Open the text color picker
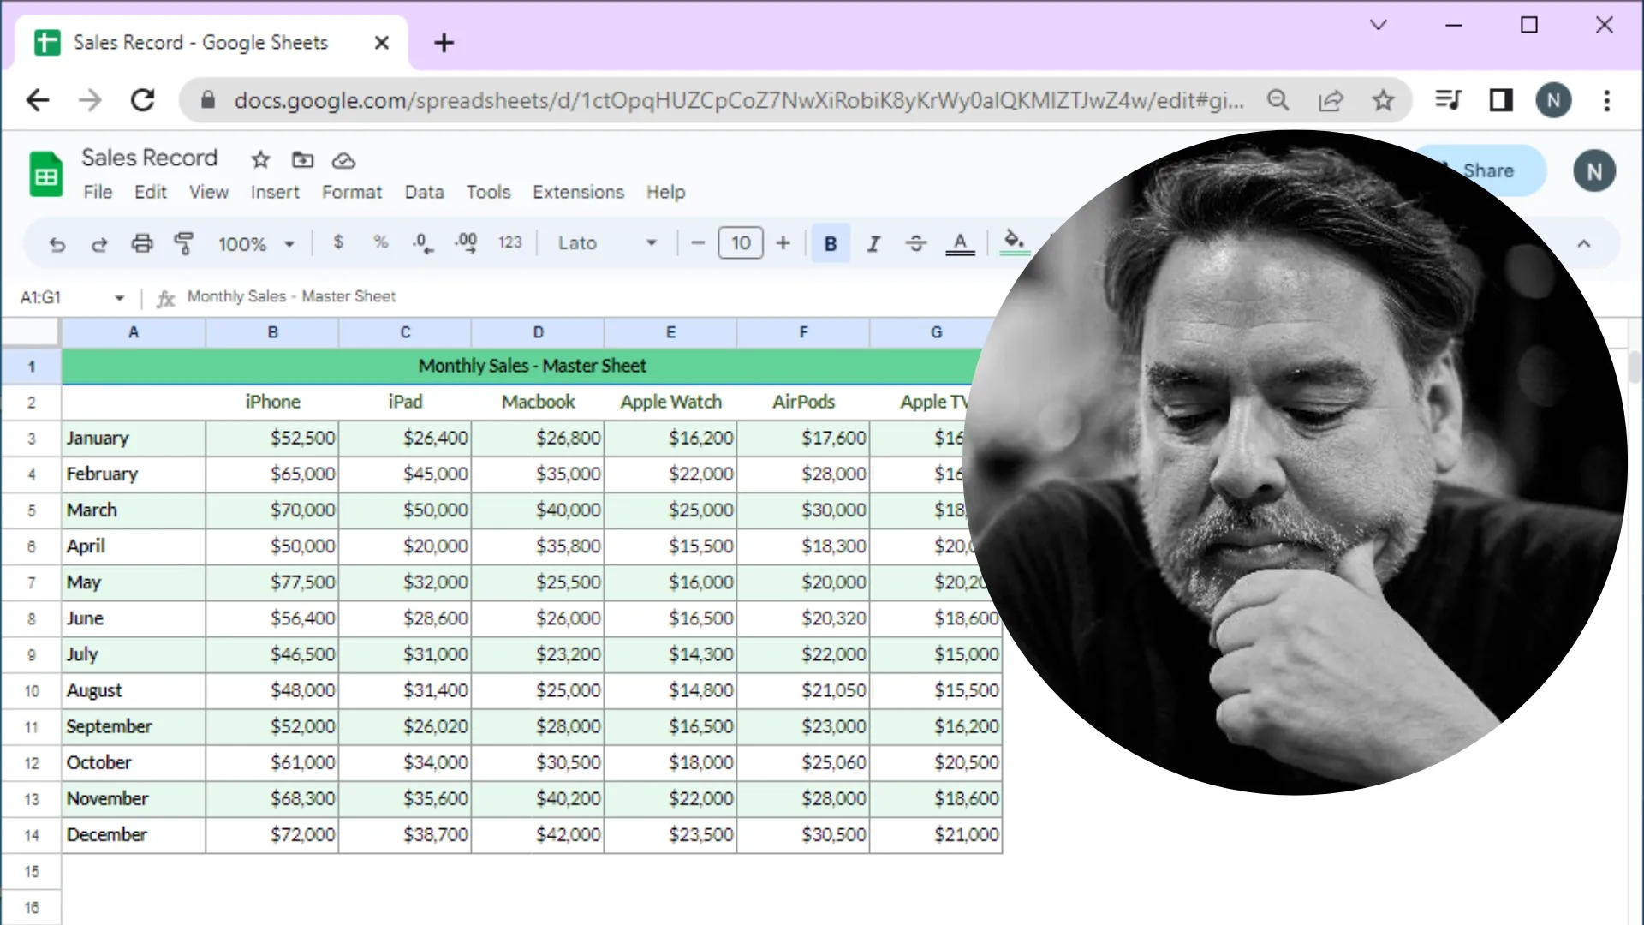The height and width of the screenshot is (925, 1644). point(960,244)
